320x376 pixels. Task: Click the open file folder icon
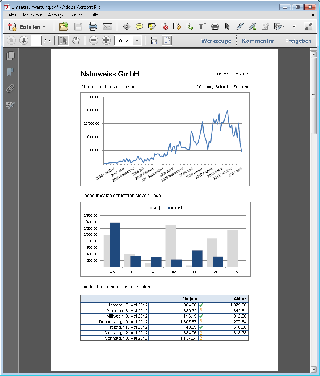(64, 26)
